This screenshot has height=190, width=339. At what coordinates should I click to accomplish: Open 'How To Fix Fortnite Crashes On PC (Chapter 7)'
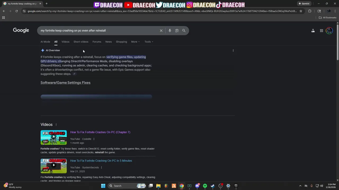pyautogui.click(x=100, y=132)
